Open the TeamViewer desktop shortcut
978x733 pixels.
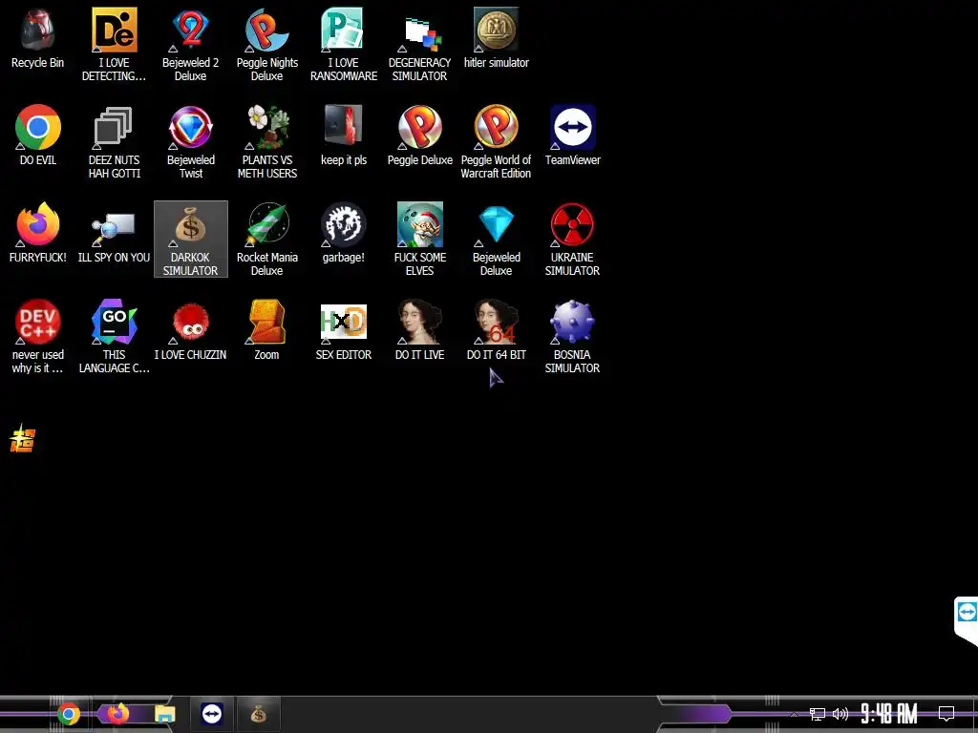click(573, 136)
